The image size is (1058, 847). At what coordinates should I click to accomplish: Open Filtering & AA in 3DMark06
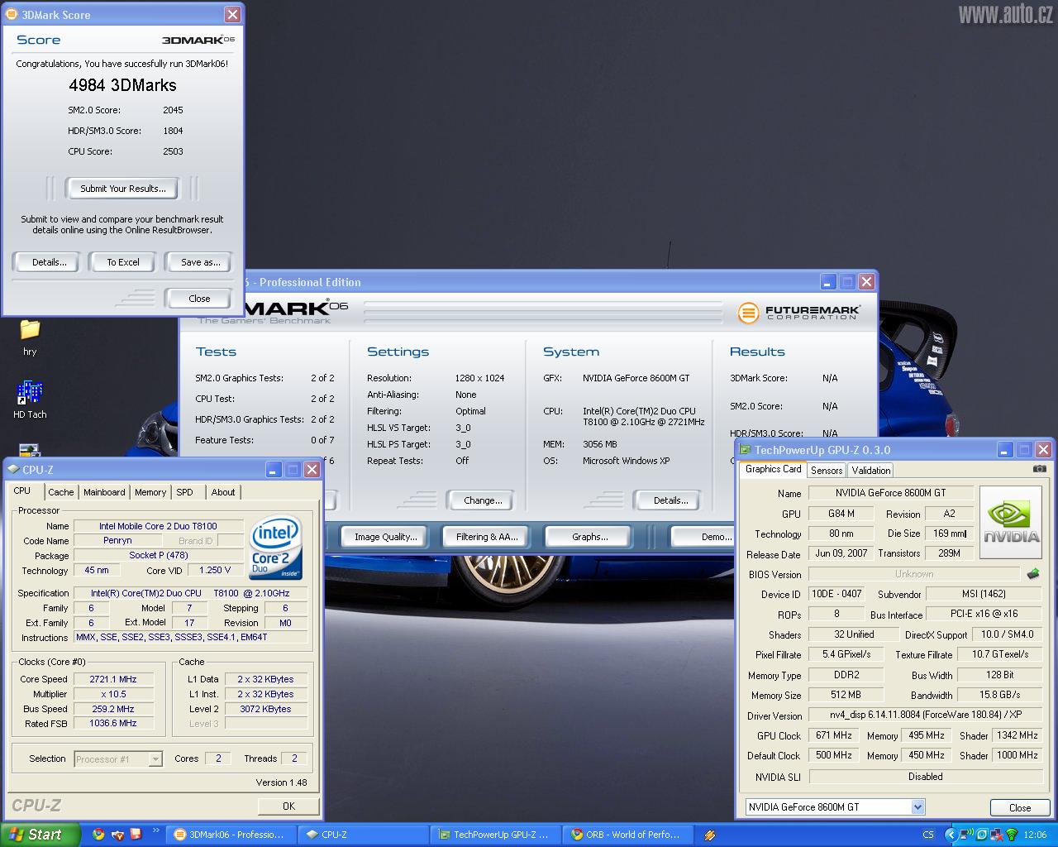pos(487,537)
